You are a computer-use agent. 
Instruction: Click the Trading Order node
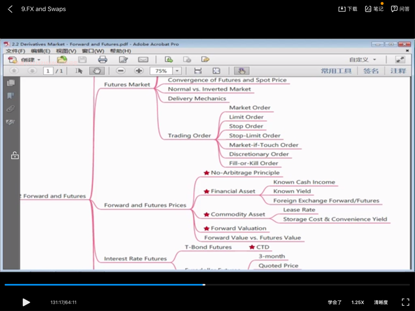(189, 135)
